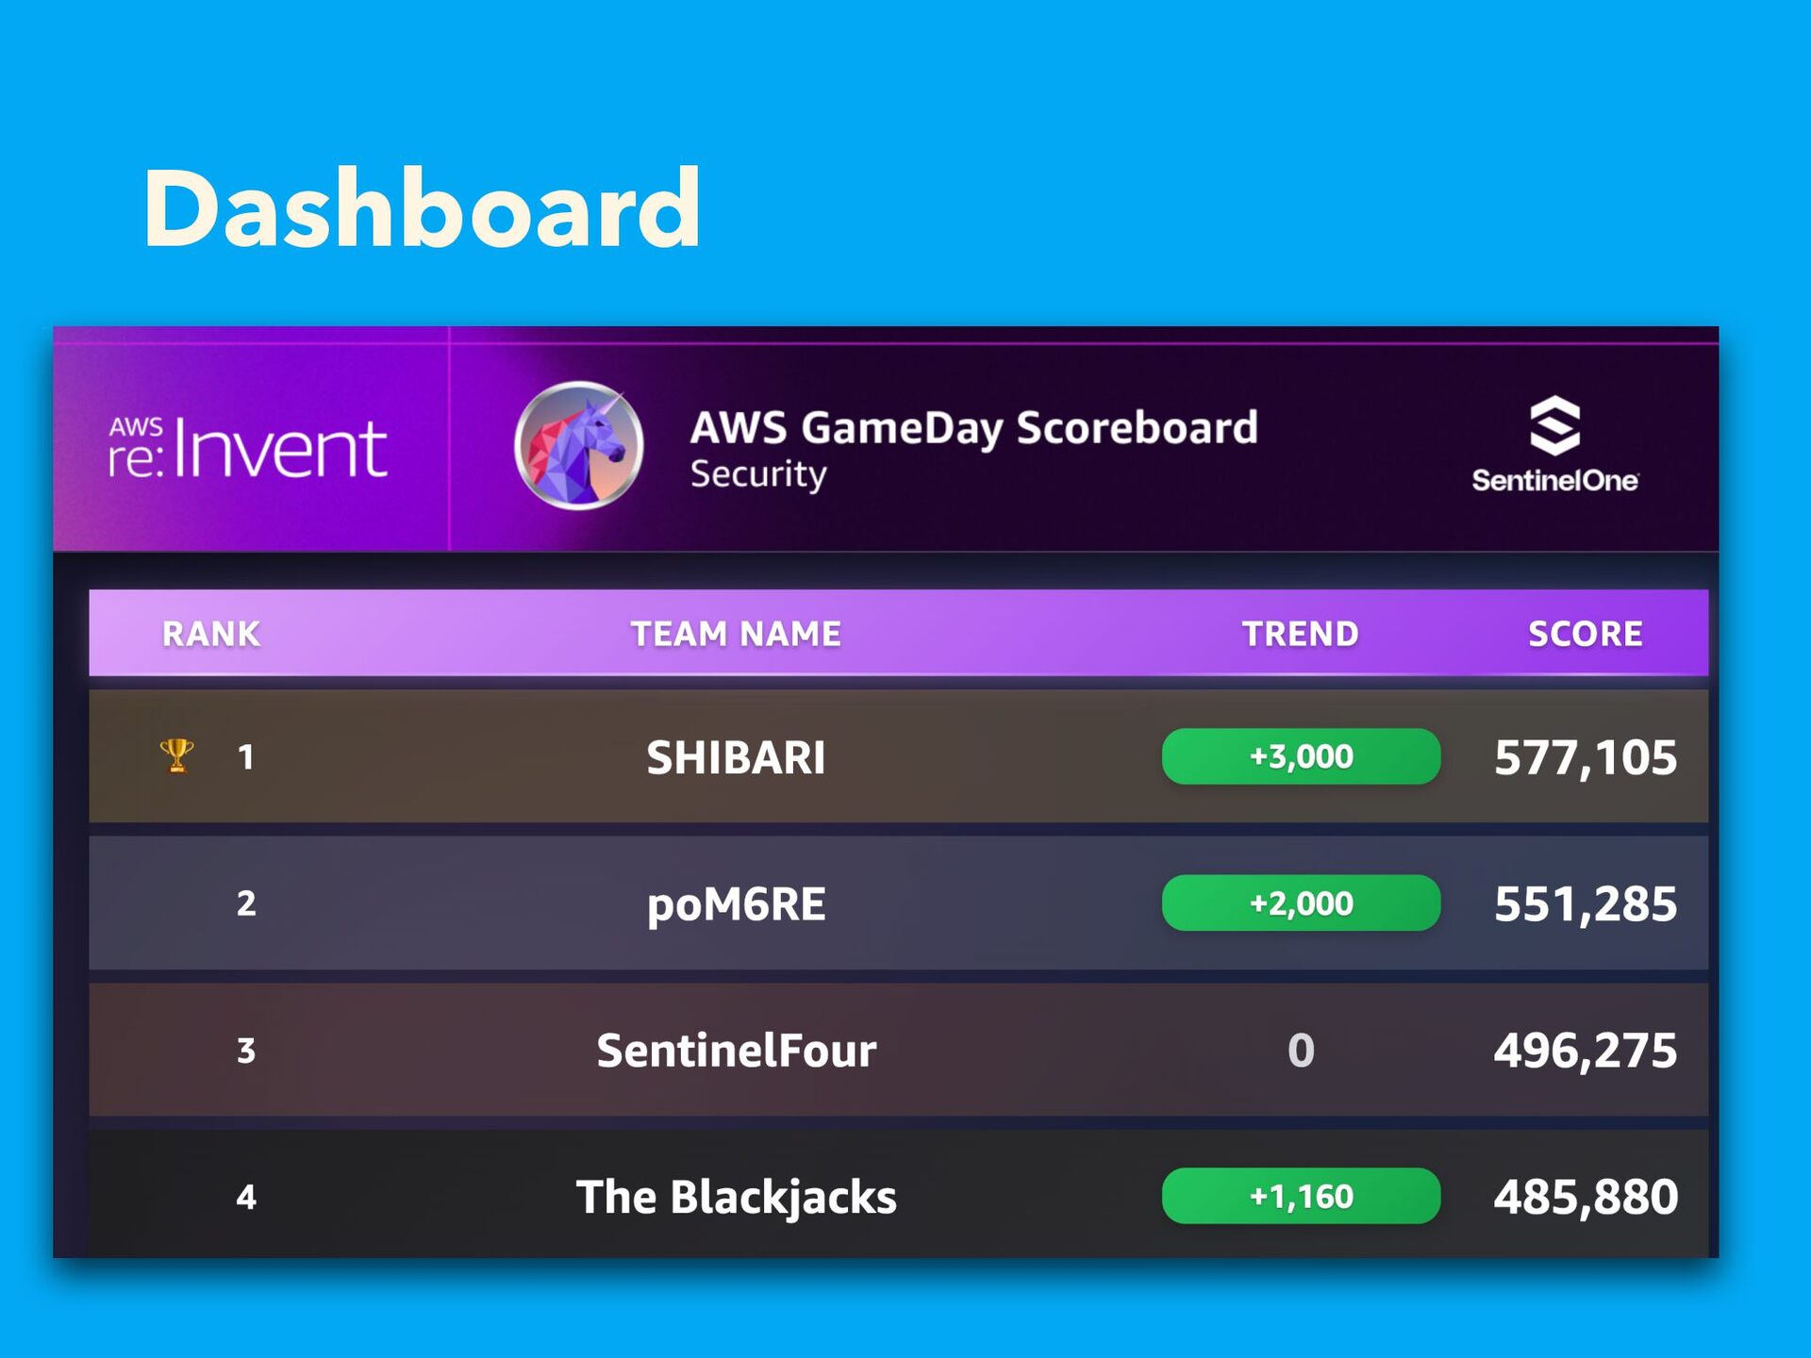1811x1358 pixels.
Task: Click the zero trend value for SentinelFour
Action: pyautogui.click(x=1301, y=1051)
